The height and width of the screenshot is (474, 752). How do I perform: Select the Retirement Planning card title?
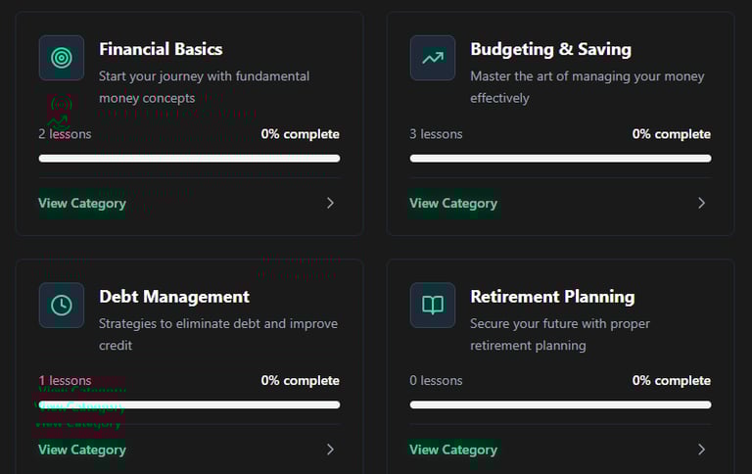(x=552, y=296)
